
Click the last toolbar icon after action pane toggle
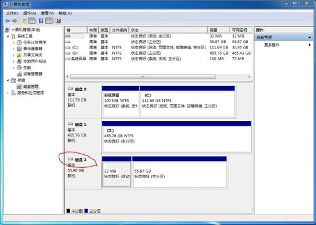[x=59, y=21]
